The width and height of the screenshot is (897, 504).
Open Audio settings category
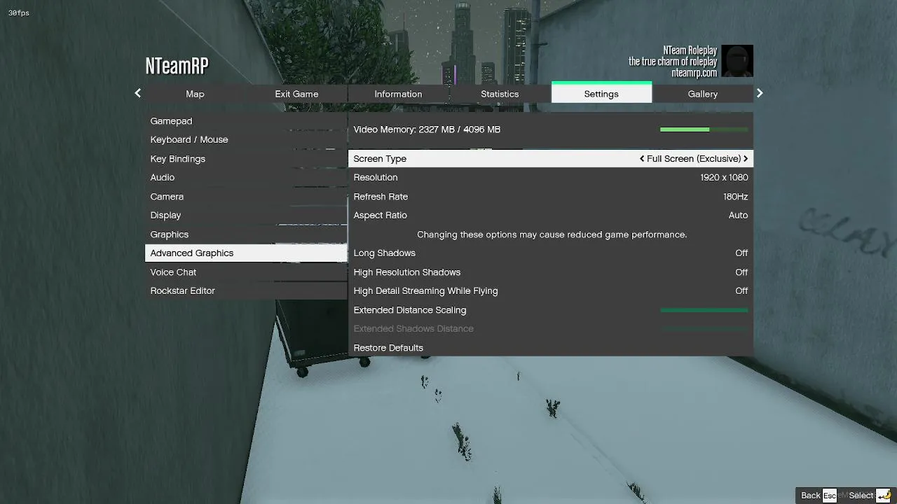click(246, 178)
